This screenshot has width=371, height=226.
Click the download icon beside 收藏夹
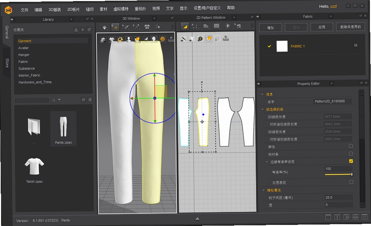tap(76, 29)
